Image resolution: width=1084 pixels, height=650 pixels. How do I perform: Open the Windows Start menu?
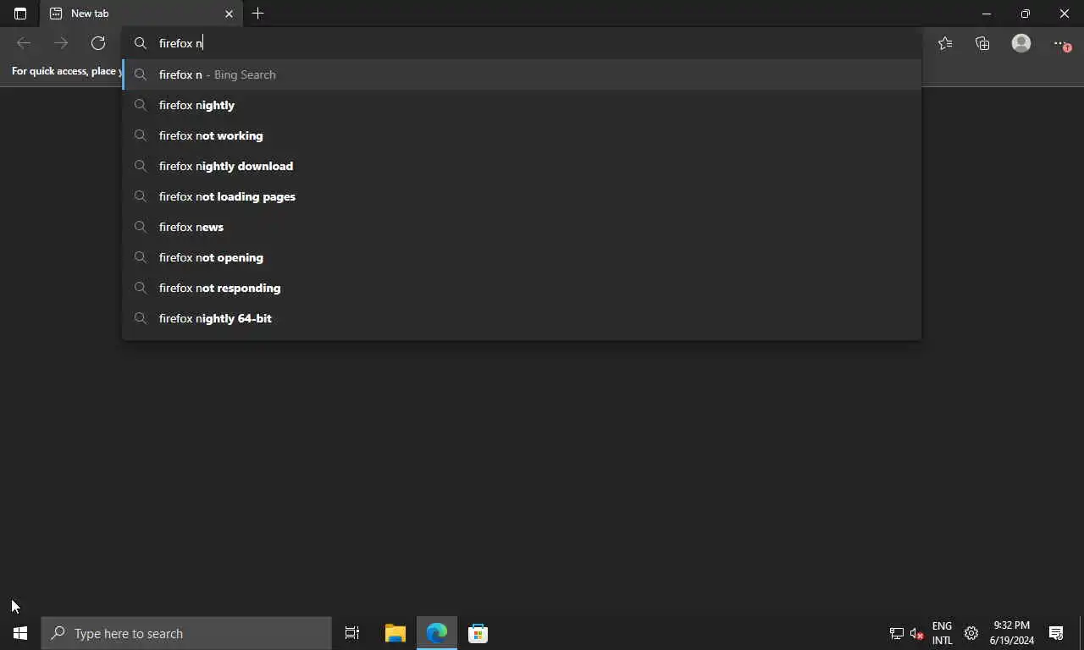pos(20,633)
